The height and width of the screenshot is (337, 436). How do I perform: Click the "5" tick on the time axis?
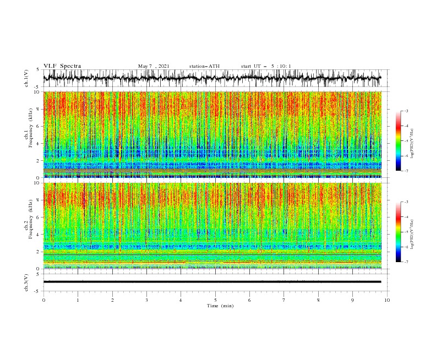tap(215, 300)
